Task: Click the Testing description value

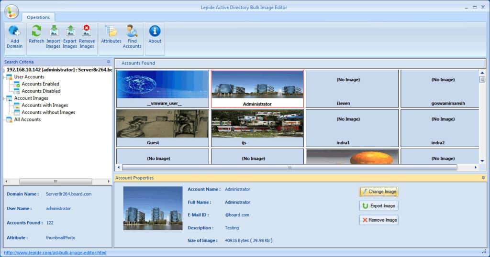Action: [x=232, y=228]
